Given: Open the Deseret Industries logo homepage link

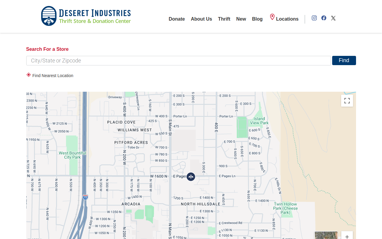Looking at the screenshot, I should coord(86,16).
